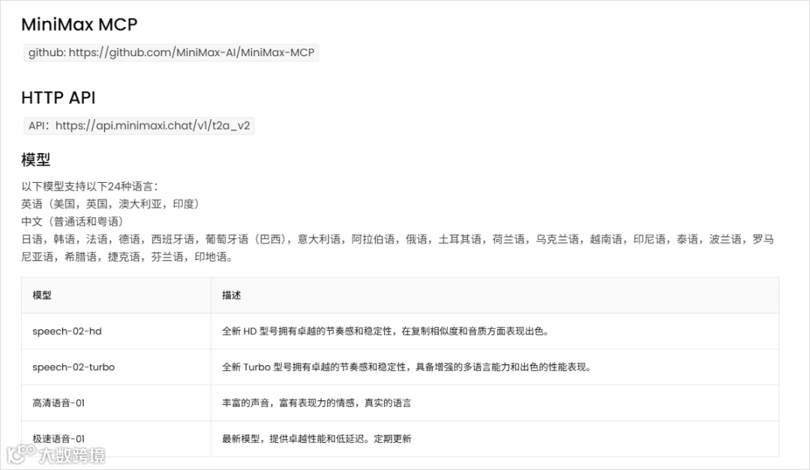
Task: Click the description 最新模型，提供卓越性能和低延迟
Action: tap(316, 439)
